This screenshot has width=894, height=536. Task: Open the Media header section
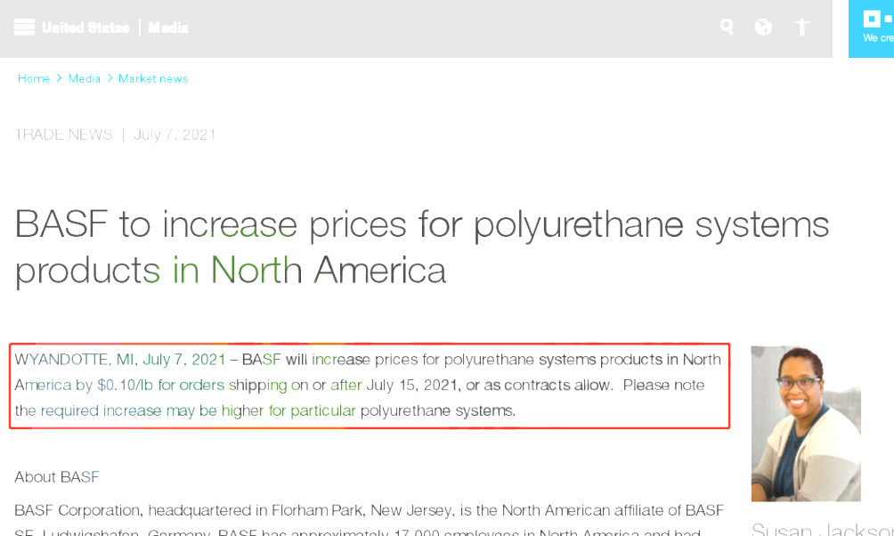click(168, 28)
